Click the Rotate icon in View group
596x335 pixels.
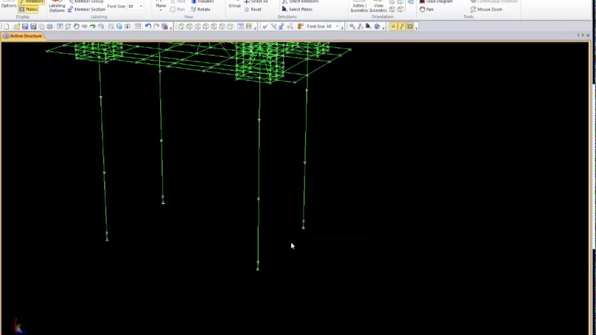[x=200, y=9]
